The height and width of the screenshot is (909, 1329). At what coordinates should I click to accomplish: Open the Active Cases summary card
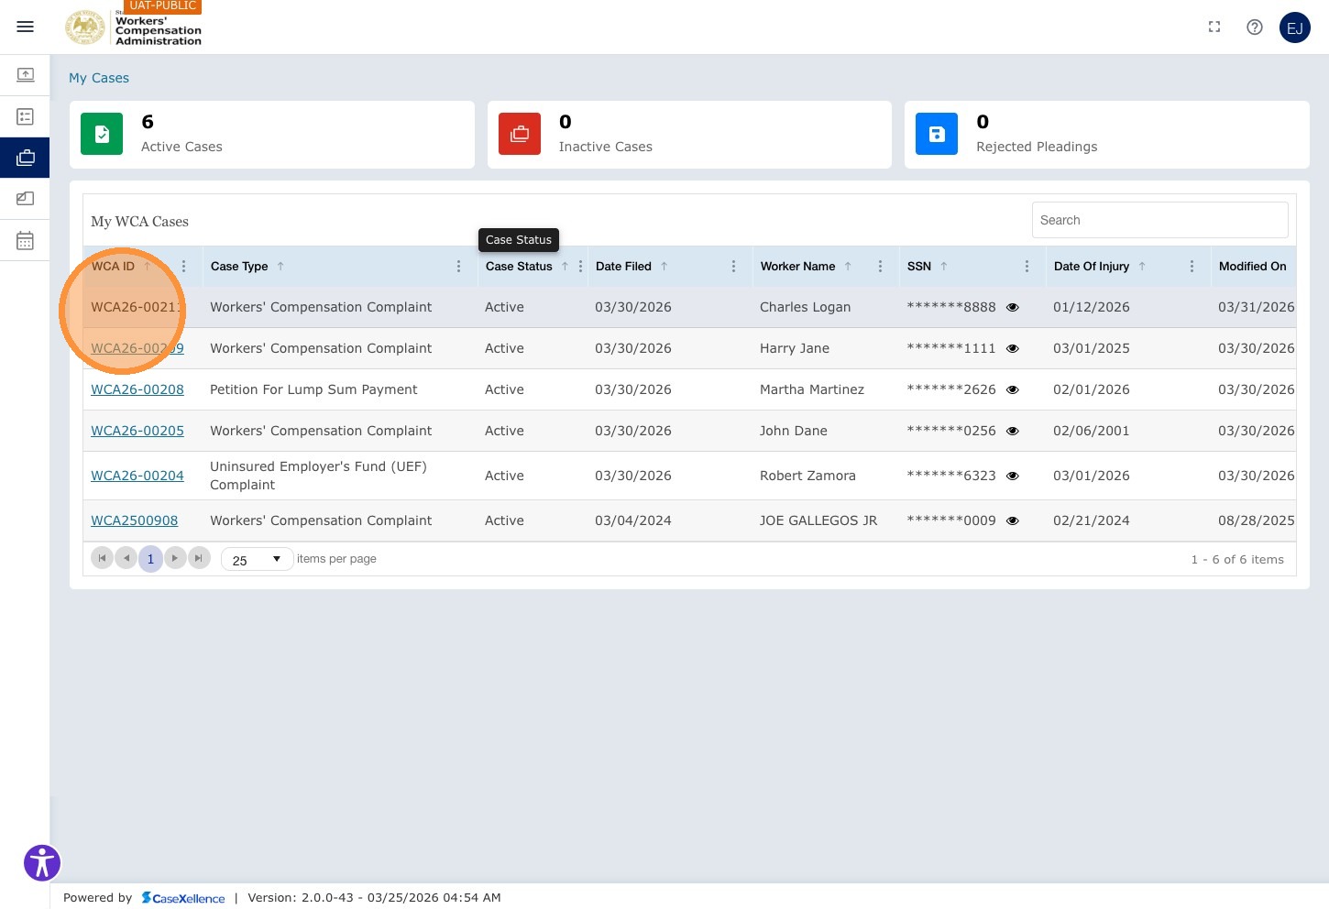(x=272, y=135)
